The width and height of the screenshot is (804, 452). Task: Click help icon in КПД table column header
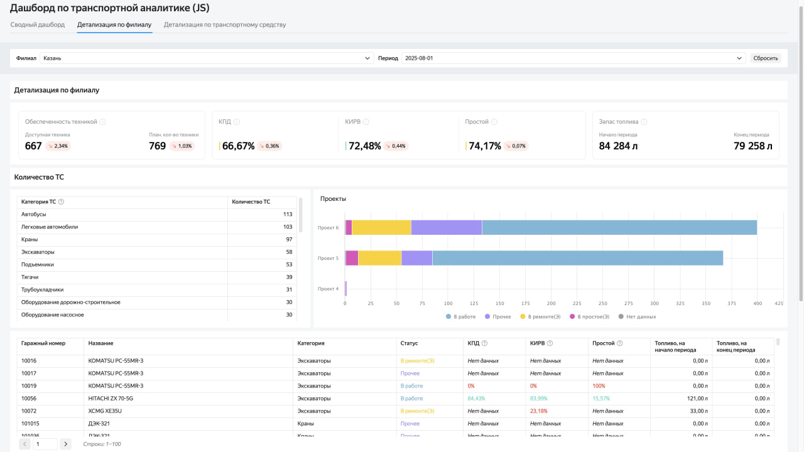484,343
